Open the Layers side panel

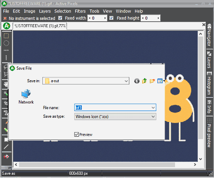pyautogui.click(x=209, y=59)
